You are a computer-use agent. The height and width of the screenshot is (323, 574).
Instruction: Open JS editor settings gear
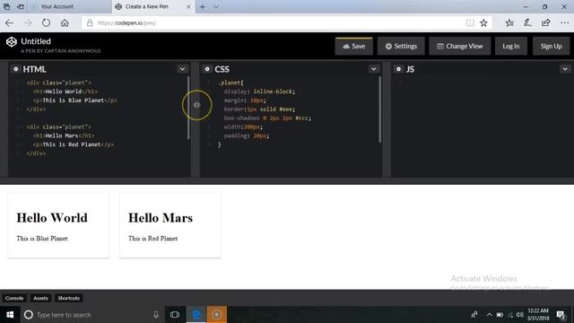point(398,69)
